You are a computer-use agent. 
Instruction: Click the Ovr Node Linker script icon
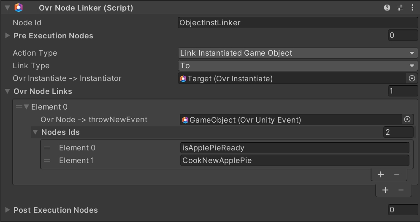click(19, 8)
